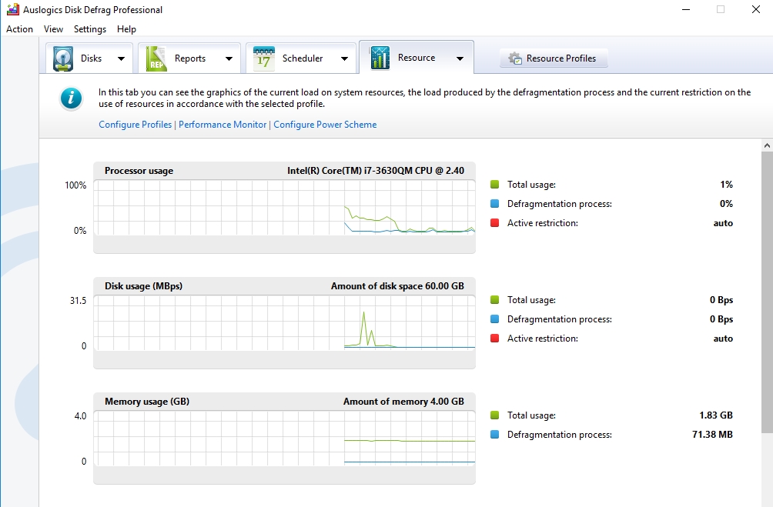Viewport: 773px width, 507px height.
Task: Click the Resource Profiles monitor icon
Action: [515, 58]
